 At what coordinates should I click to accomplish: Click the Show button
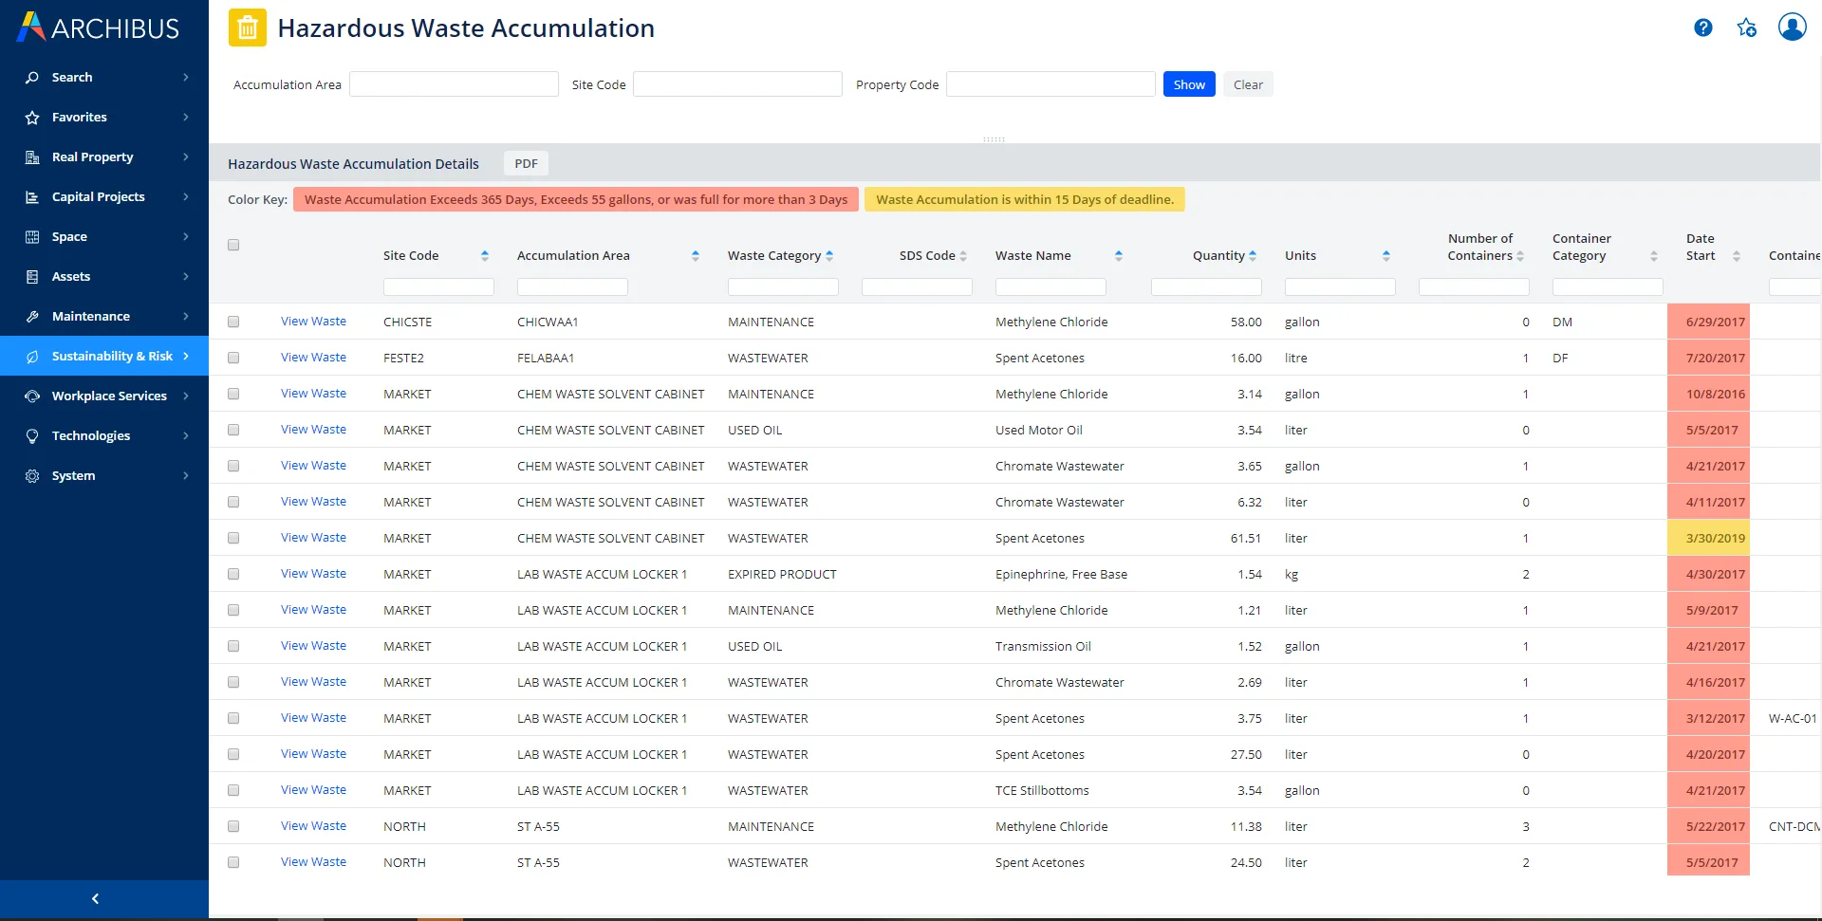[x=1188, y=84]
